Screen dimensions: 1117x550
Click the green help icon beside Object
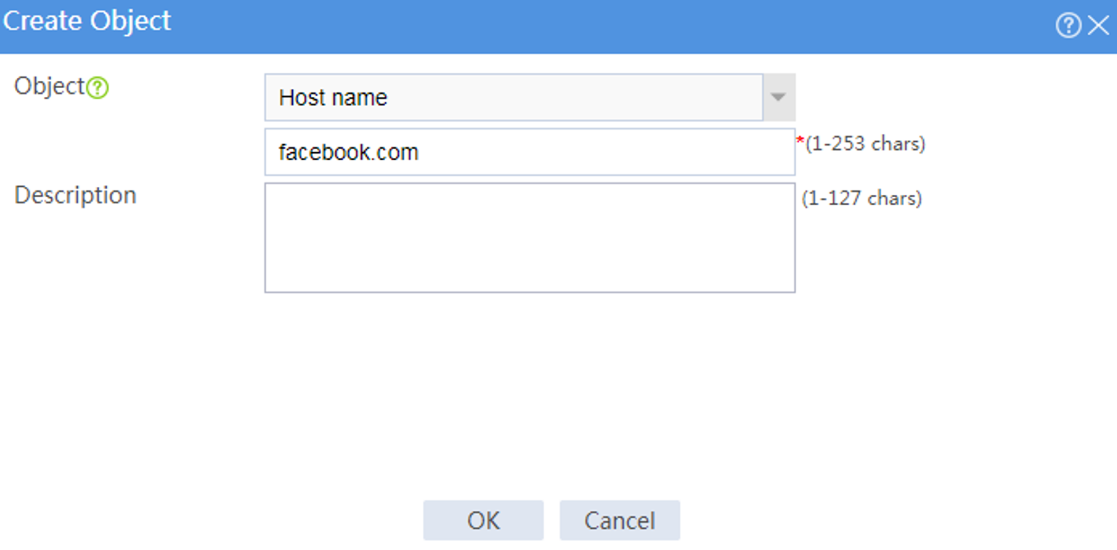pos(97,88)
